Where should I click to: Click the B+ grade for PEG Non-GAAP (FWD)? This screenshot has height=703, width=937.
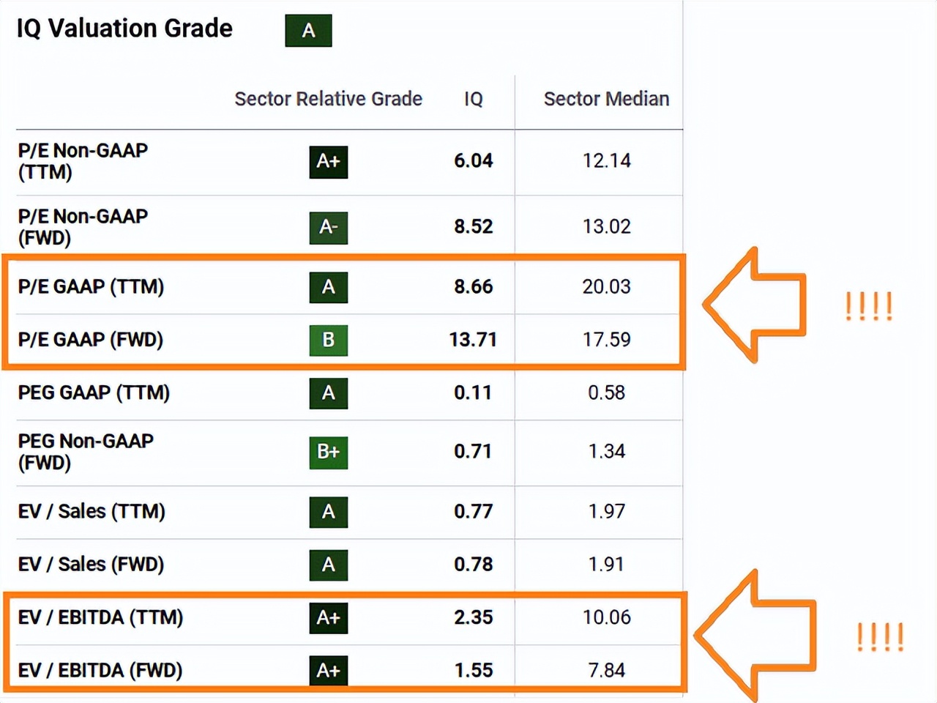328,452
